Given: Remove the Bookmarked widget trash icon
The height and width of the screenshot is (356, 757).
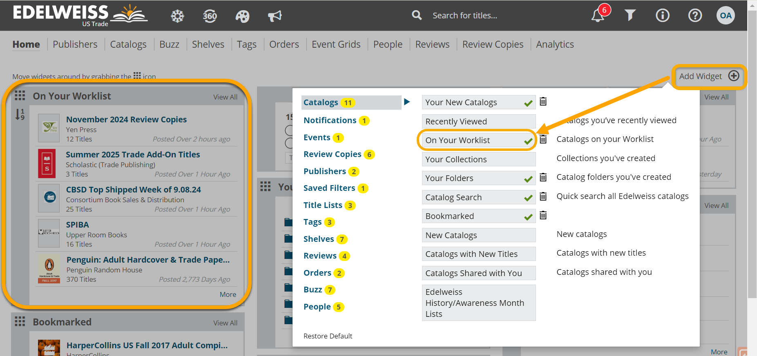Looking at the screenshot, I should (543, 215).
